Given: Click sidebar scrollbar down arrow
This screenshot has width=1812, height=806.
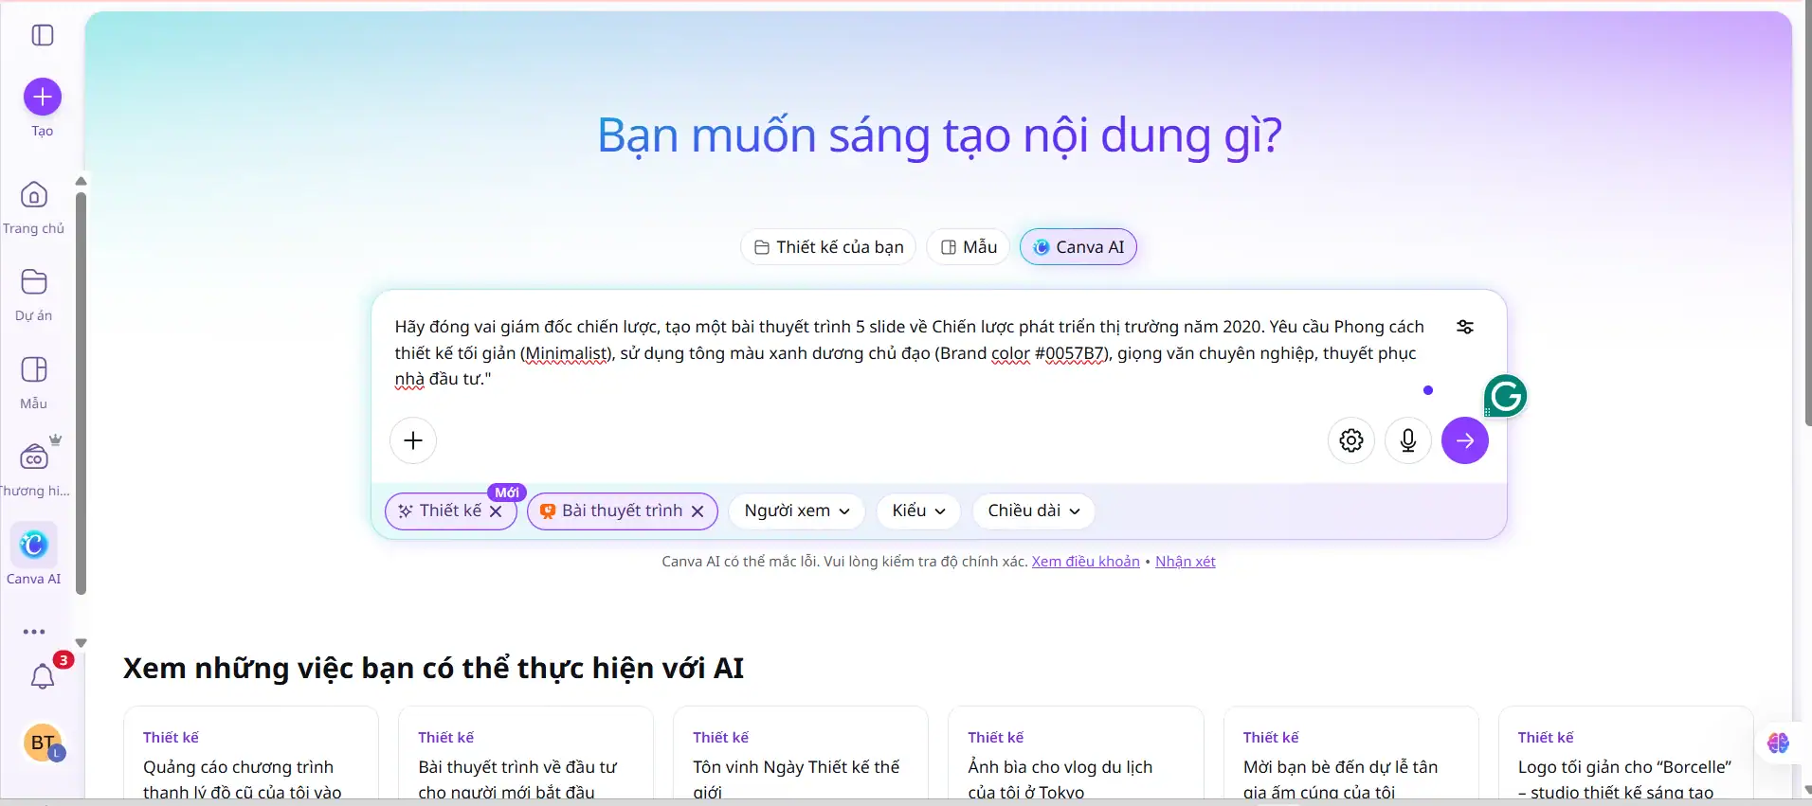Looking at the screenshot, I should [x=82, y=643].
